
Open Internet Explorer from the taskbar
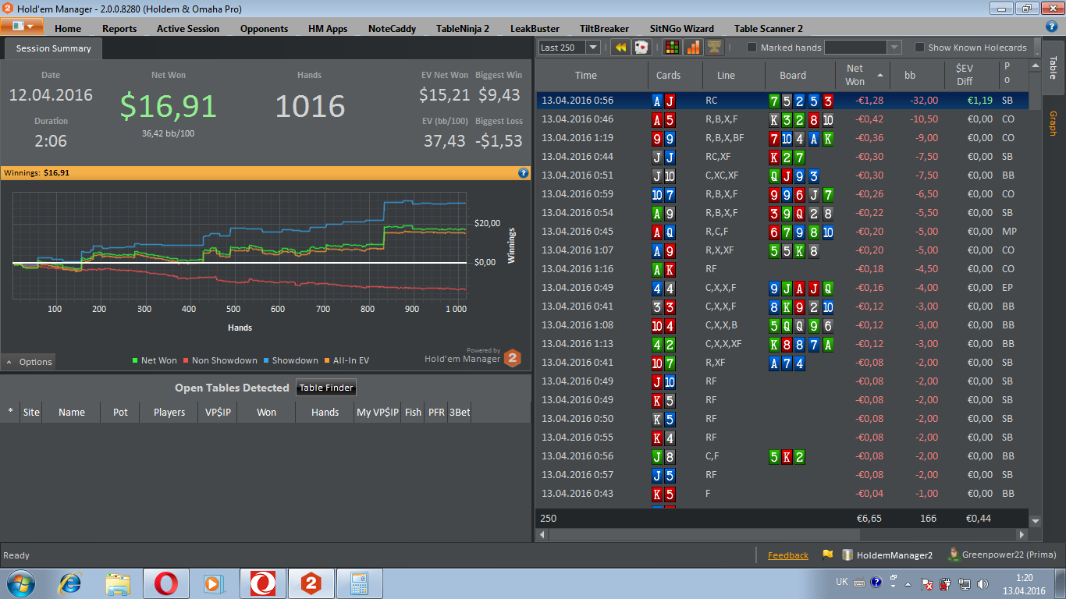(70, 583)
